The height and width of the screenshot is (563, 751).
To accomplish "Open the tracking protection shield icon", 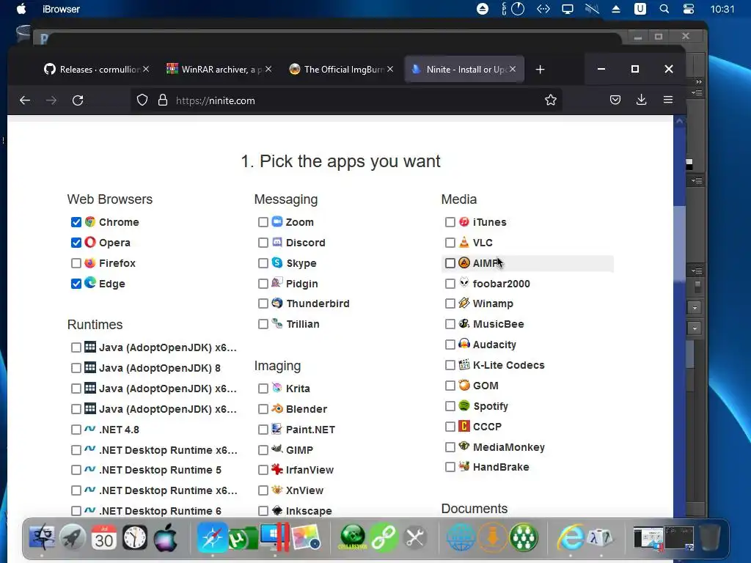I will tap(142, 100).
